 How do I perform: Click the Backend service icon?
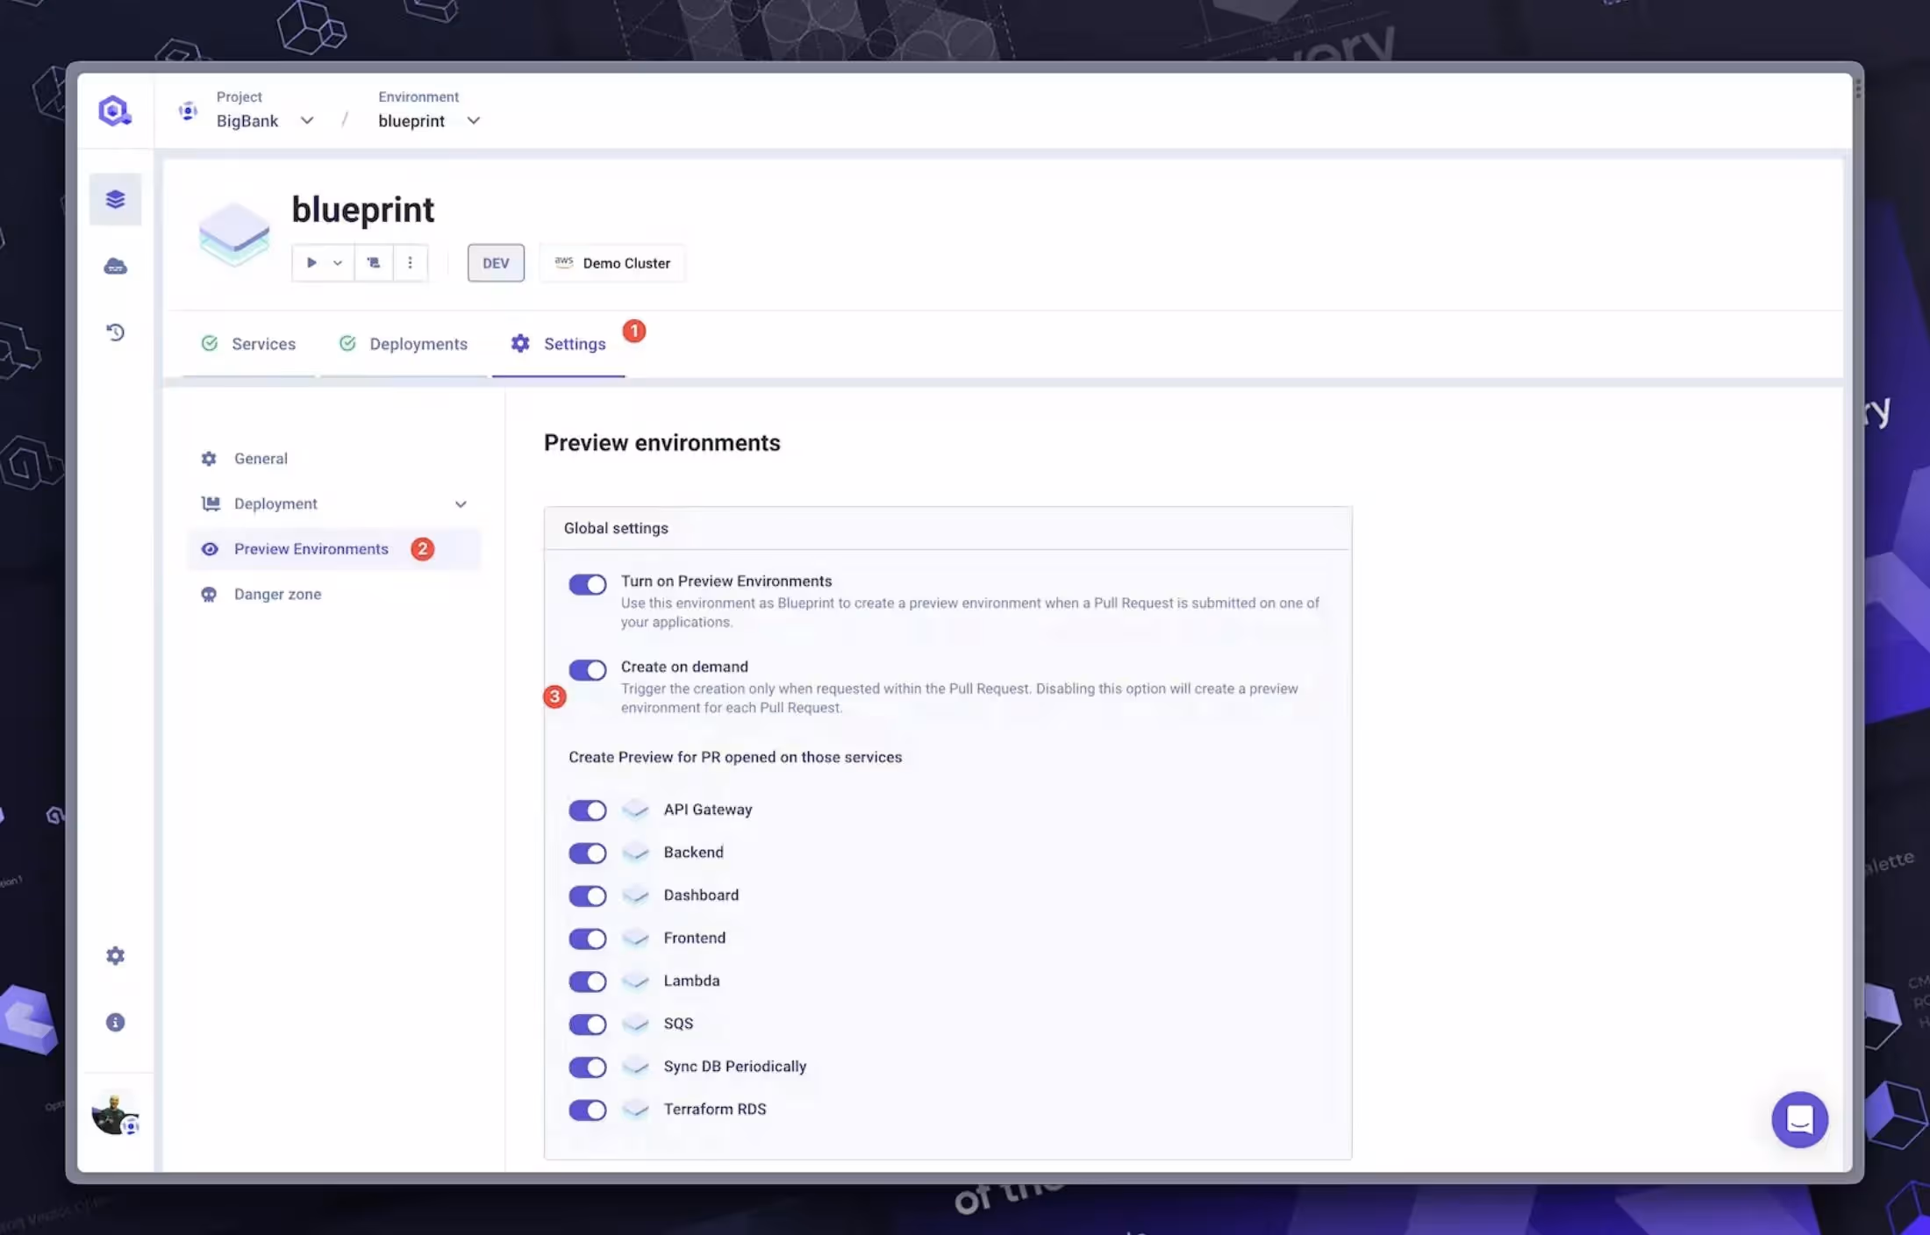(635, 853)
